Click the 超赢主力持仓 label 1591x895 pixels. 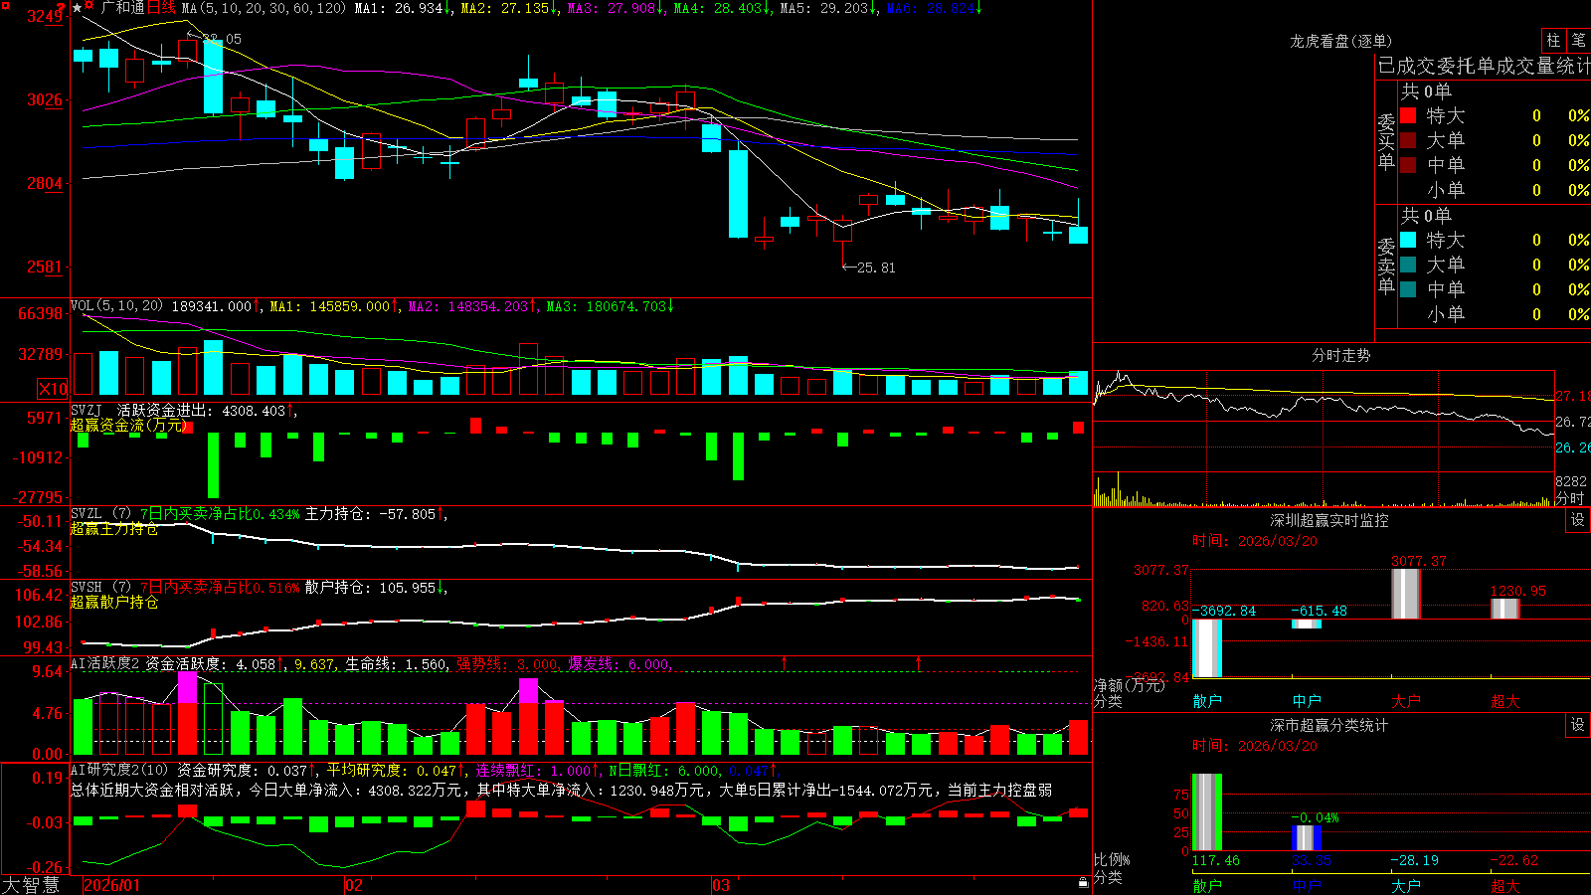[x=114, y=528]
